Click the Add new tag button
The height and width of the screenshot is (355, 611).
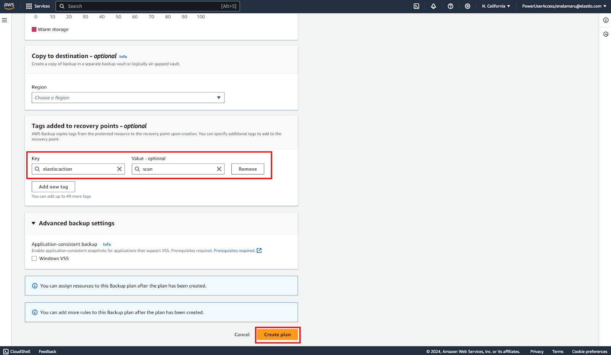[x=53, y=187]
